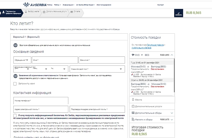Screen dimensions: 212x138
Task: Click the card icon beside Дополнительные сборы
Action: tap(133, 113)
